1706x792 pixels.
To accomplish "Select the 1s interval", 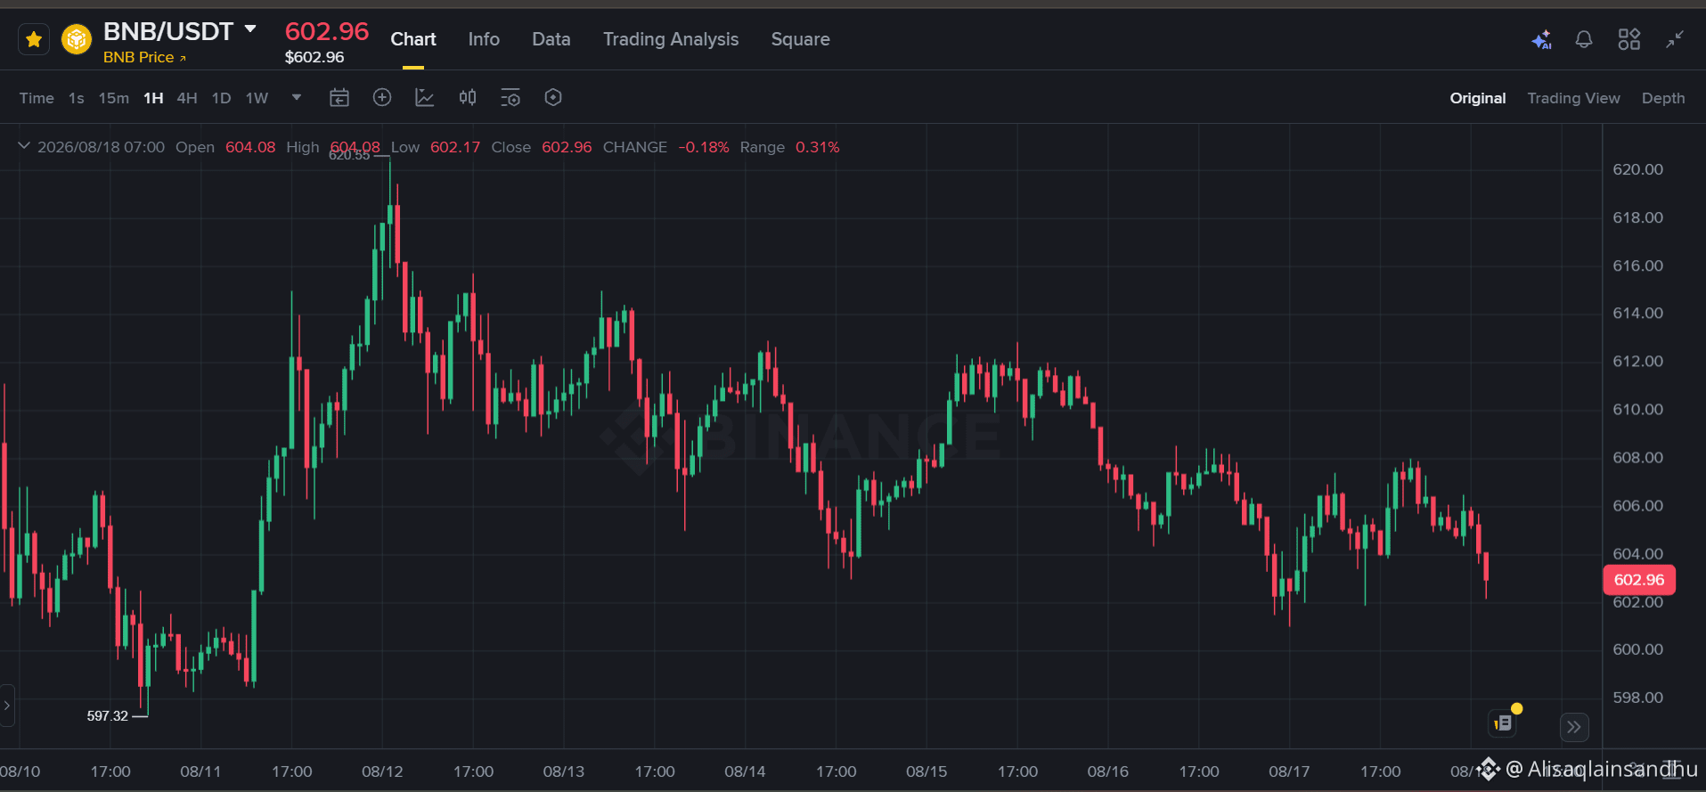I will (77, 98).
